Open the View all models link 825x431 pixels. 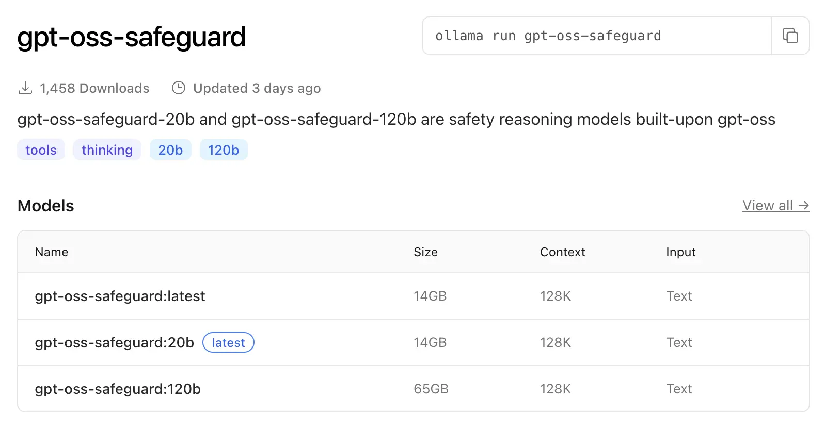(x=769, y=205)
